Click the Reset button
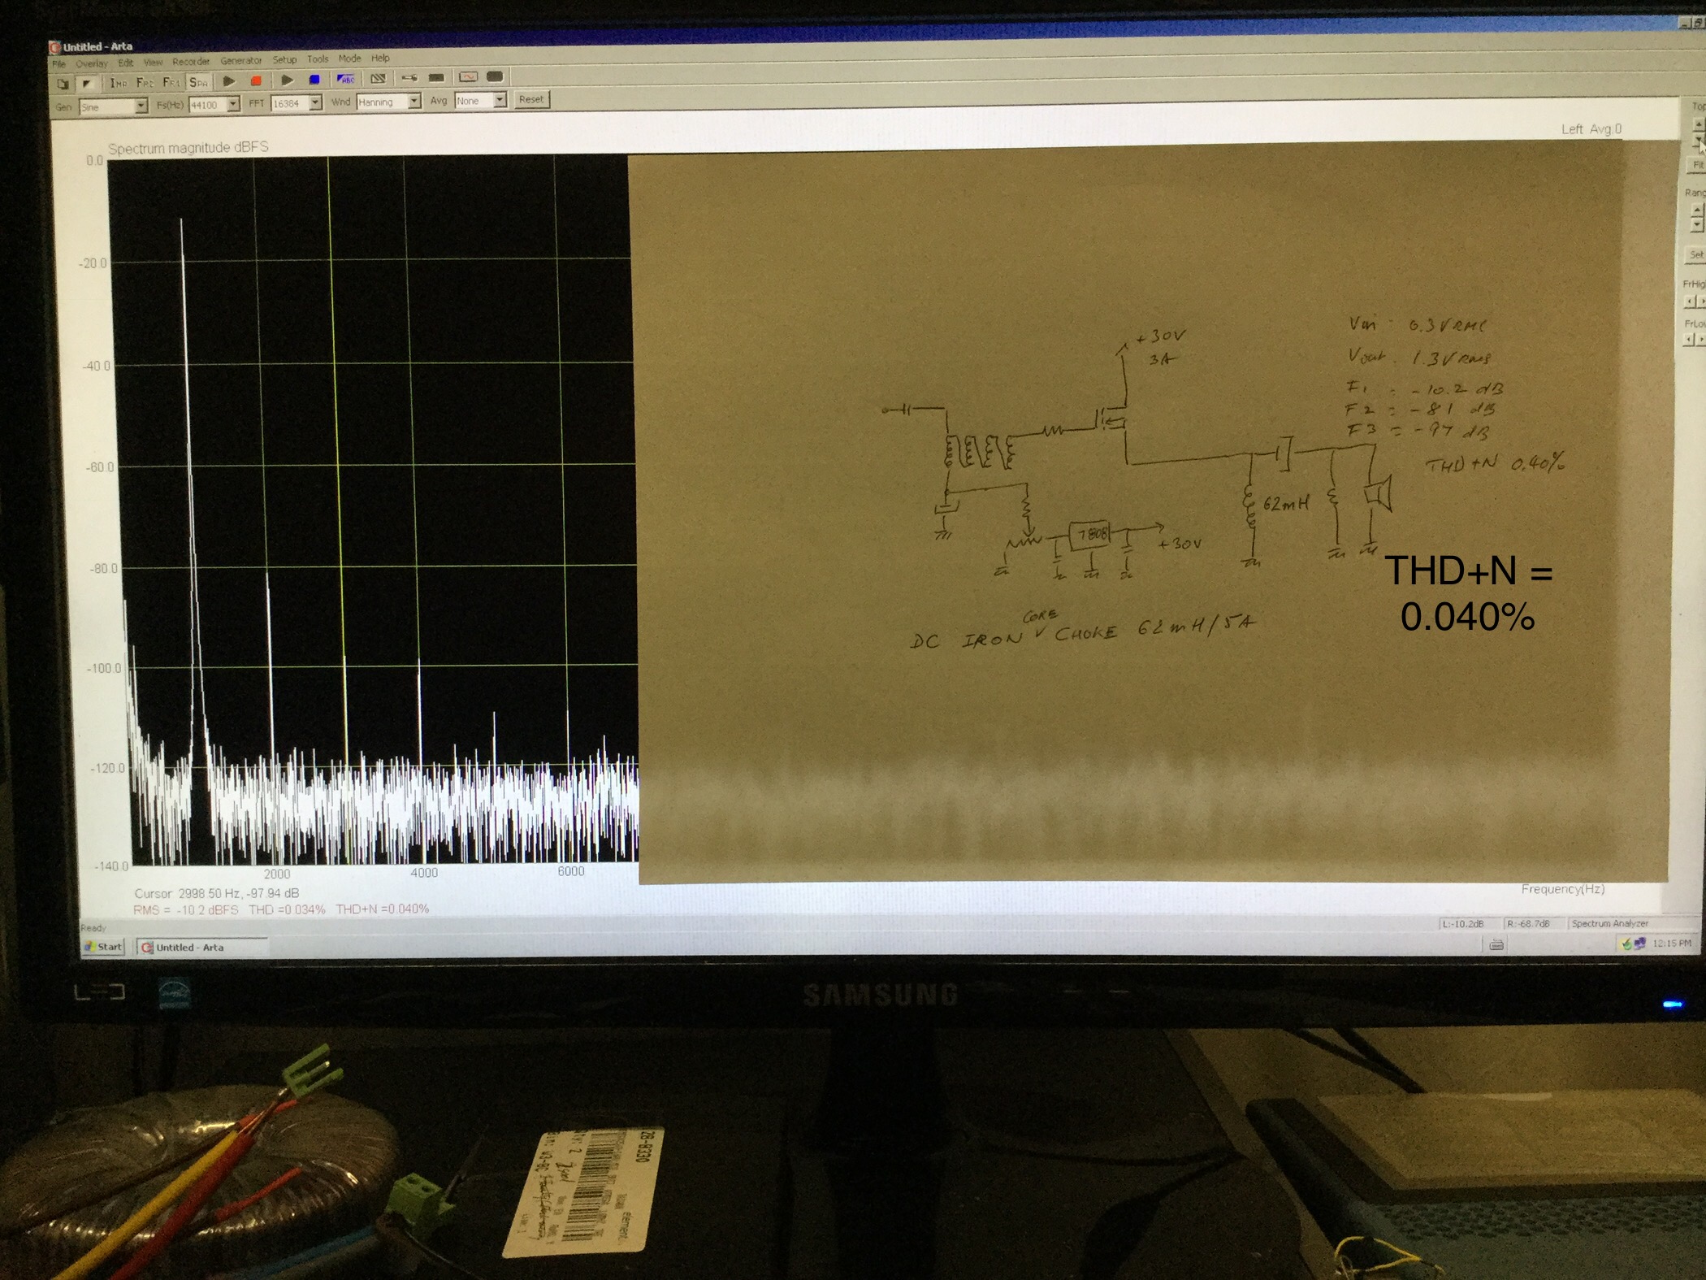Viewport: 1706px width, 1280px height. pos(531,99)
